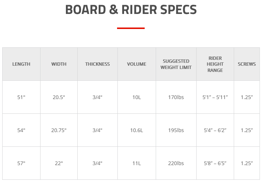Click the 22" width cell

pos(59,163)
